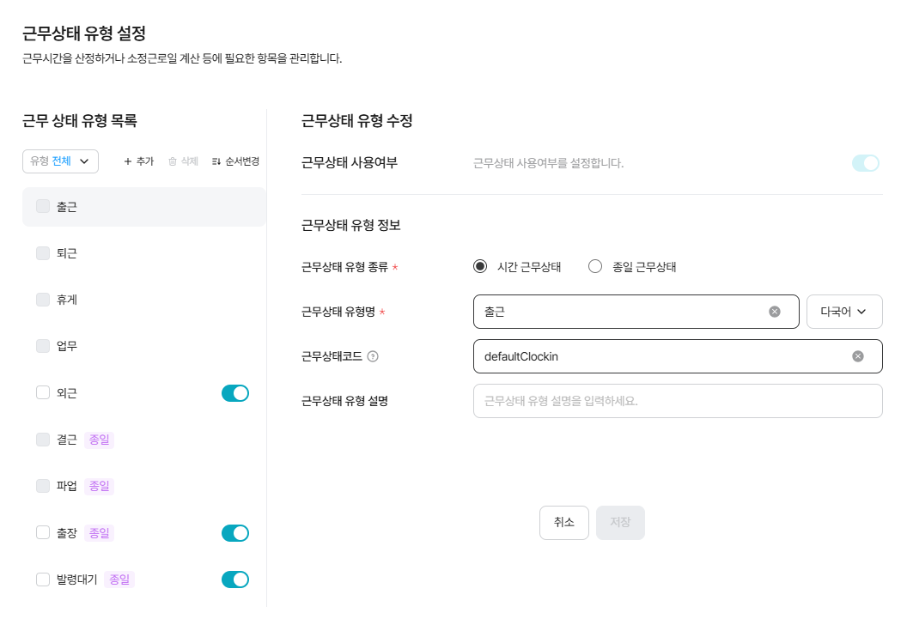Click the trash delete icon
This screenshot has width=907, height=619.
[173, 161]
